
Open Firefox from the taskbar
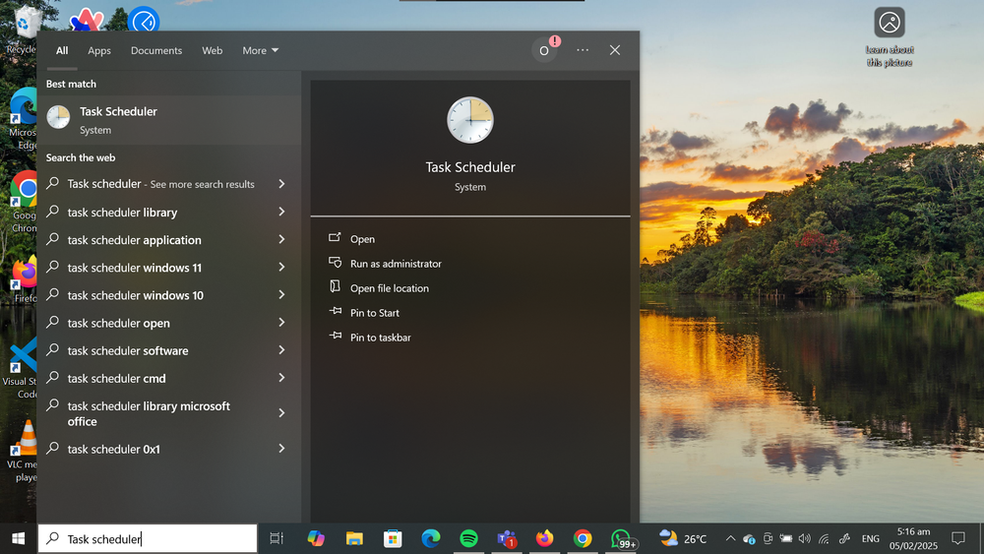[x=544, y=538]
